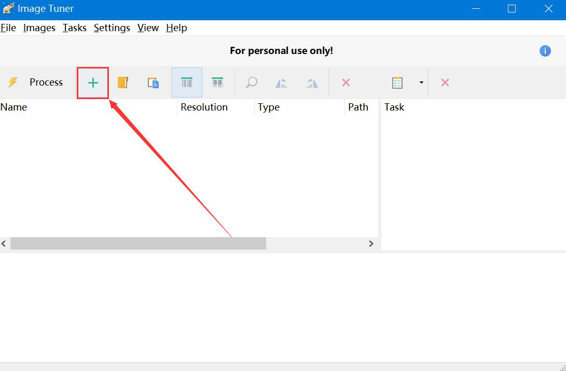The height and width of the screenshot is (371, 566).
Task: Sort by the Path column header
Action: click(x=361, y=107)
